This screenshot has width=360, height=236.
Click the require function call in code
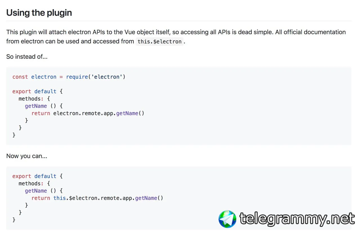coord(77,77)
